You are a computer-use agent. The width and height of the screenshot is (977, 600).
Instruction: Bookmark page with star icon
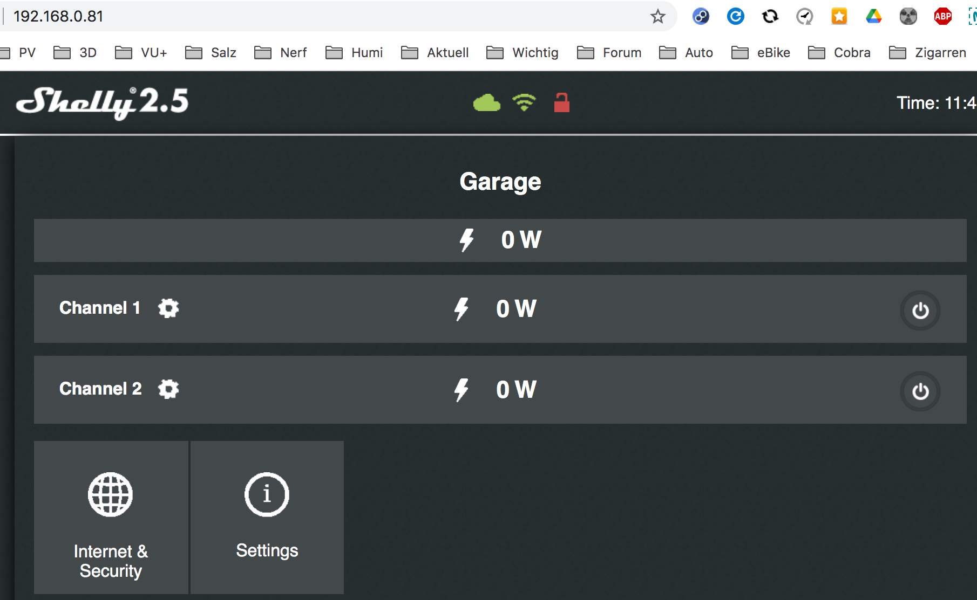pyautogui.click(x=657, y=17)
